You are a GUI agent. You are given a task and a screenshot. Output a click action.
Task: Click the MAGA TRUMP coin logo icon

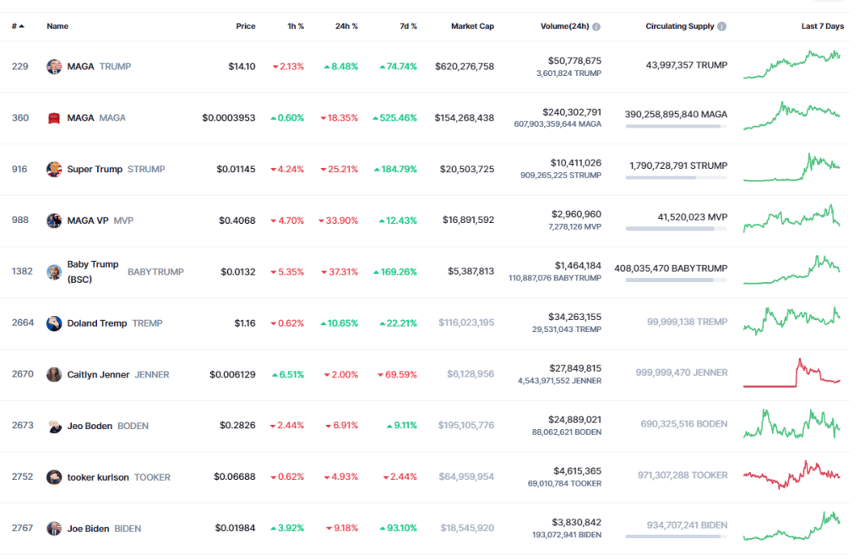(54, 67)
